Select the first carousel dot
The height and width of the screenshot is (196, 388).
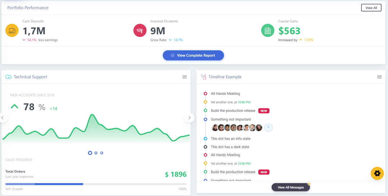90,153
